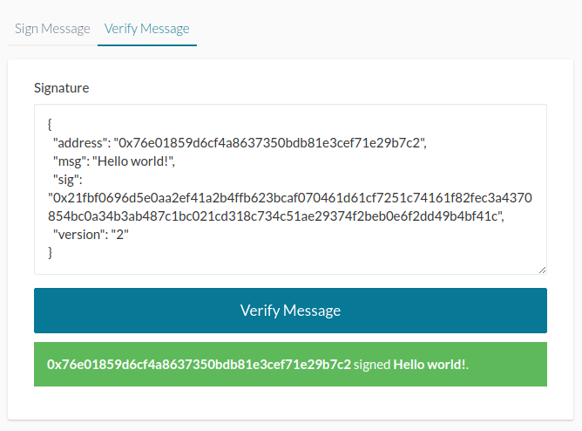582x431 pixels.
Task: Click the bold address in green alert
Action: (199, 365)
